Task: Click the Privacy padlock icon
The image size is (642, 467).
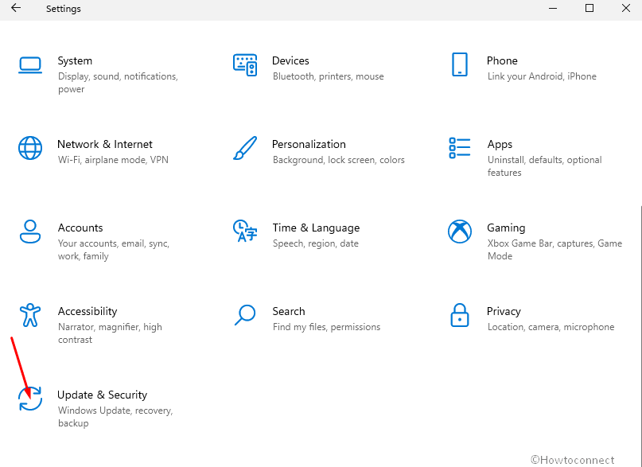Action: coord(459,315)
